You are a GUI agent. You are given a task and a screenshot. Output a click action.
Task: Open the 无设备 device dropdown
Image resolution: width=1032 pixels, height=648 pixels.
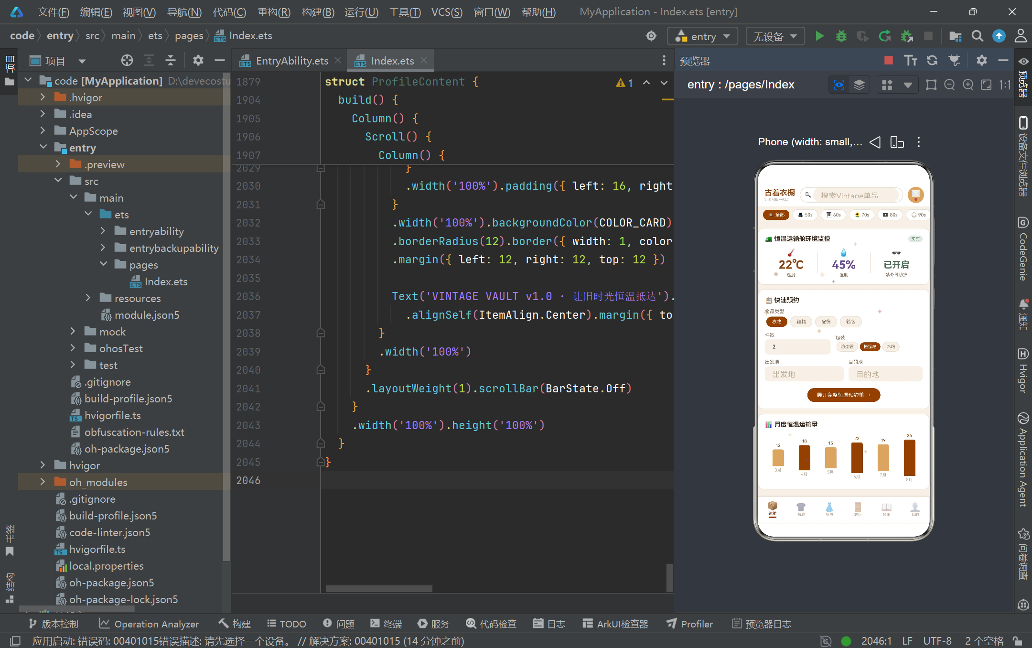775,36
